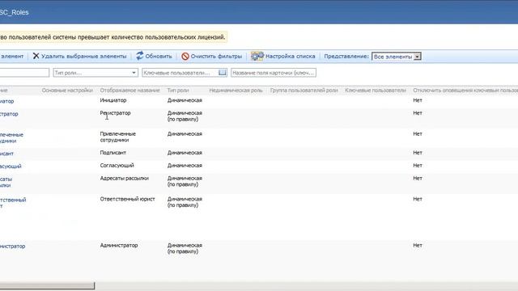This screenshot has height=291, width=518.
Task: Click 'Очистить фильтры' button
Action: pos(212,57)
